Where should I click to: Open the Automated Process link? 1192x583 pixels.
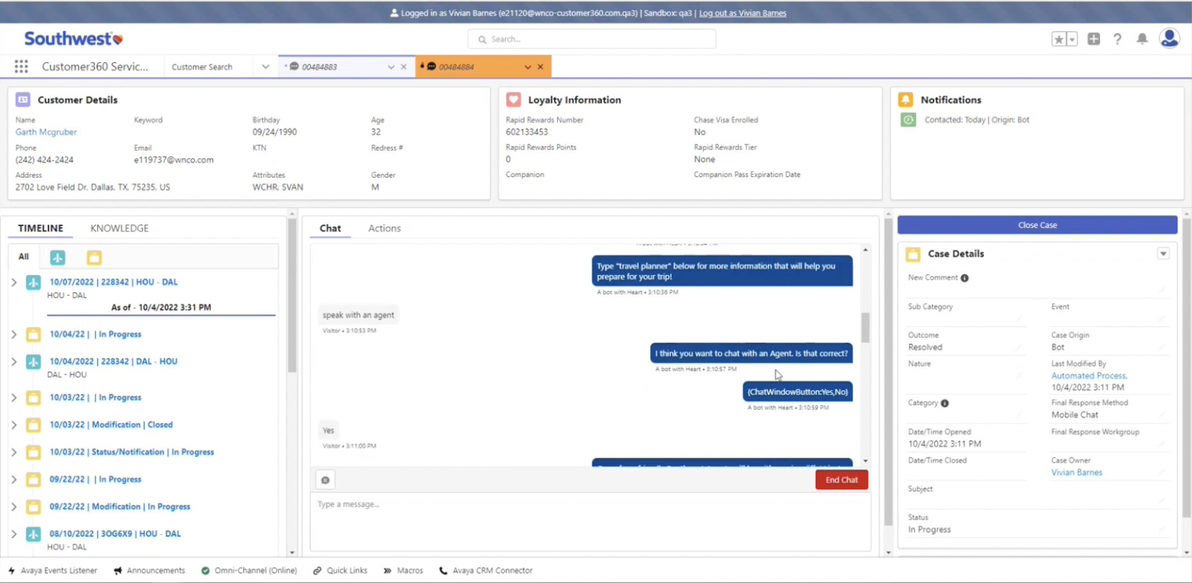[x=1089, y=376]
